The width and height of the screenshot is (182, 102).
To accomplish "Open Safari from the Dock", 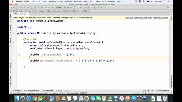I will tap(28, 98).
